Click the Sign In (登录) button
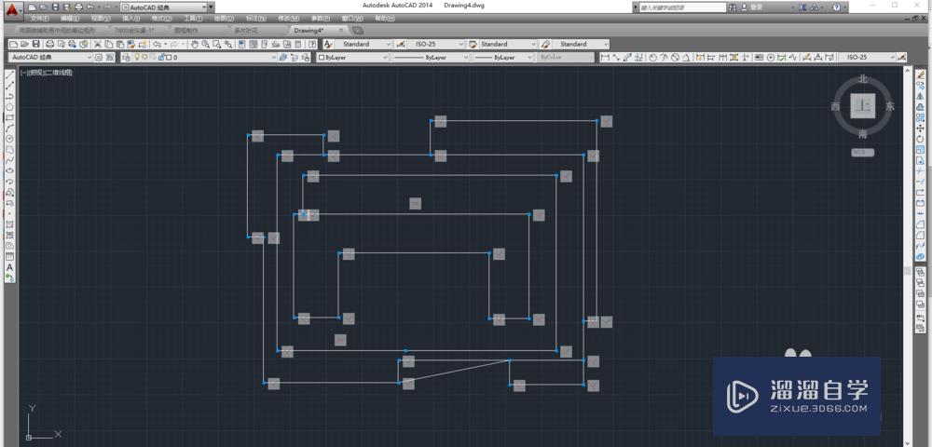 (x=751, y=7)
